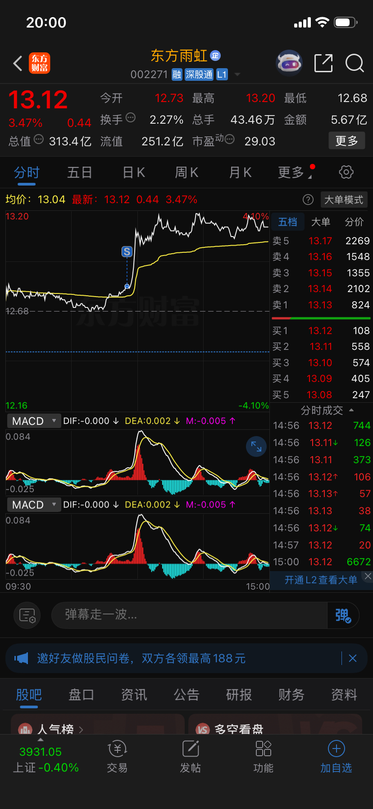The image size is (373, 809).
Task: Tap the 弹幕走一波 input field
Action: tap(189, 615)
